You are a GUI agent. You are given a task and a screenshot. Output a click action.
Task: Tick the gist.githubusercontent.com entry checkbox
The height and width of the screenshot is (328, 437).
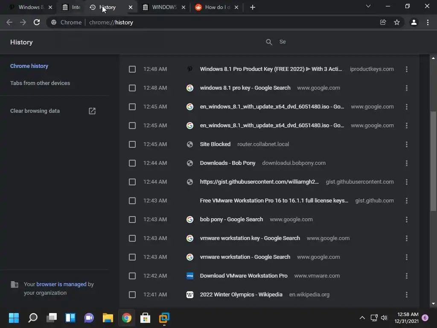tap(132, 182)
